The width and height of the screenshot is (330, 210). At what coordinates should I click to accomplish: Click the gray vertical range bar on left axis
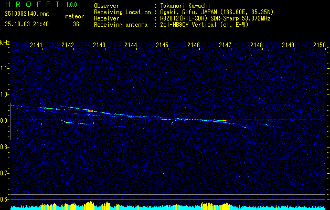[x=10, y=121]
